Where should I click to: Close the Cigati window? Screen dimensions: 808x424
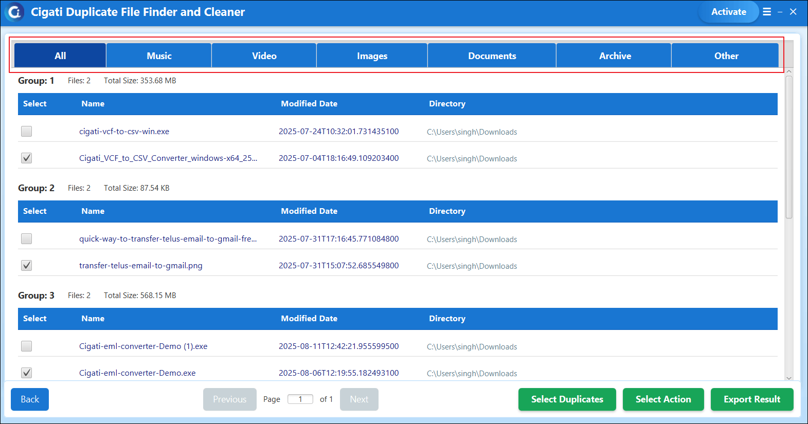(793, 12)
